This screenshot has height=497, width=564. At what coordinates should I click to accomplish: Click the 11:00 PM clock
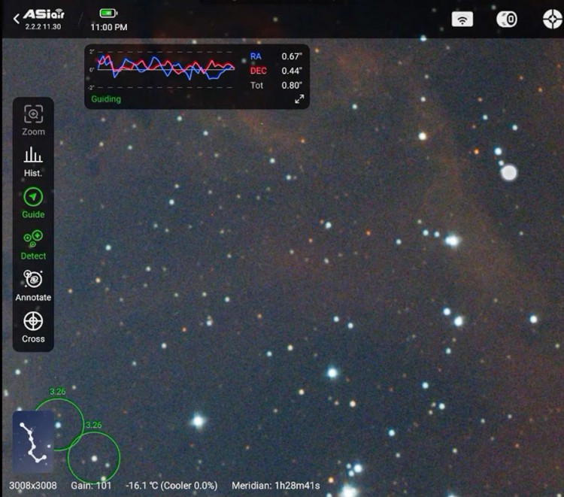coord(109,27)
